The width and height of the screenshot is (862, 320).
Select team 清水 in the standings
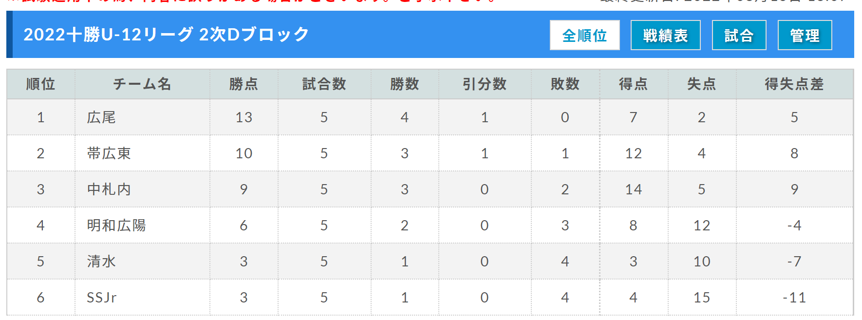(101, 262)
